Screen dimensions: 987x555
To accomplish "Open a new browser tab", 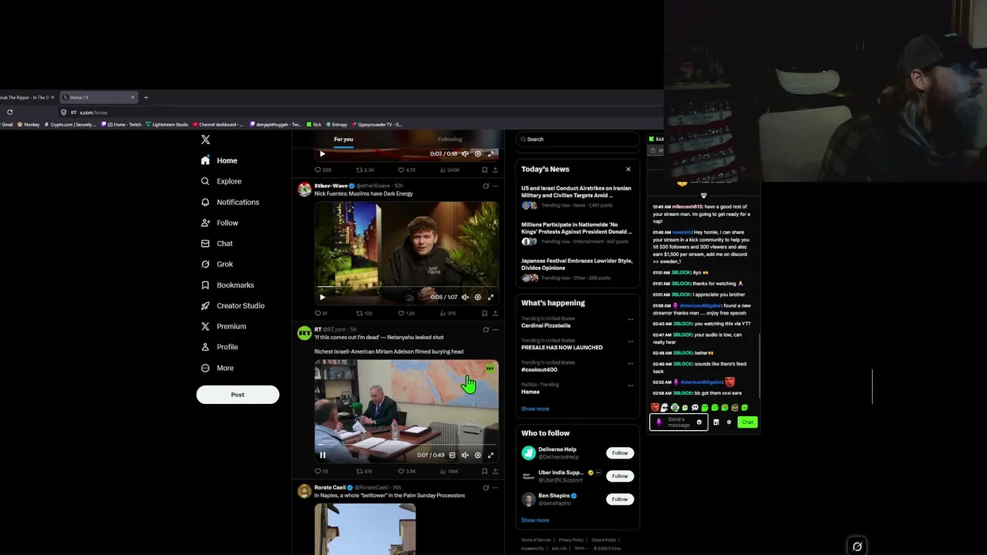I will [x=146, y=98].
